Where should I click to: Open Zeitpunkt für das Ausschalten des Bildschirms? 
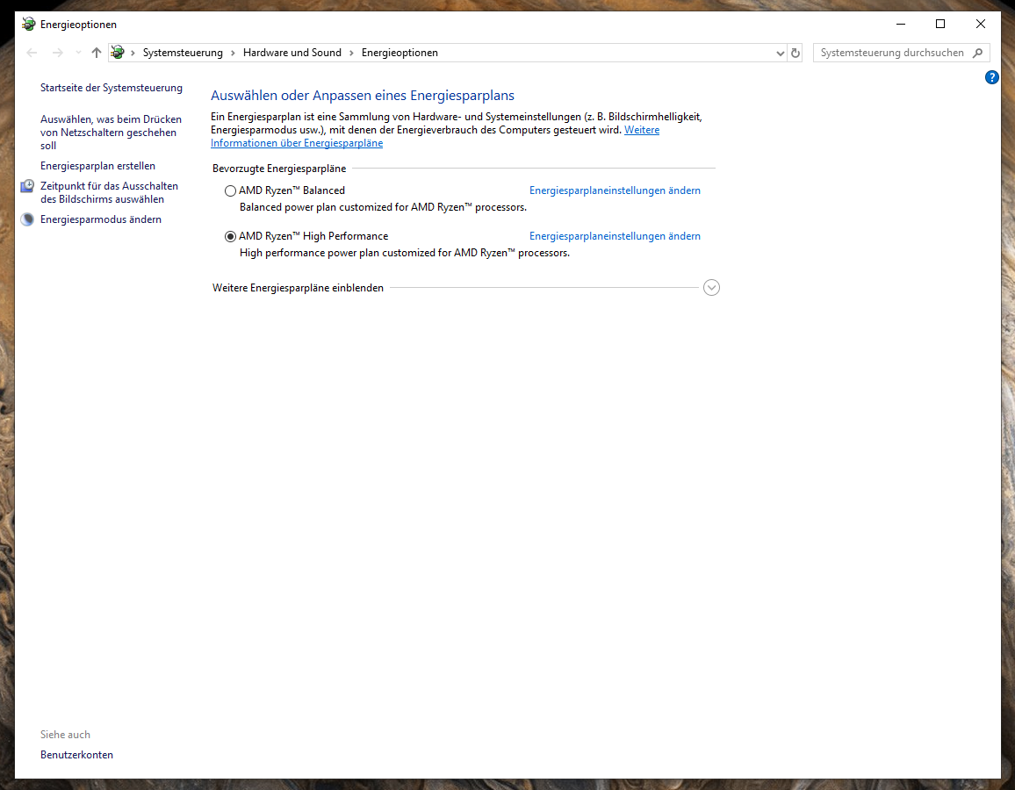109,193
